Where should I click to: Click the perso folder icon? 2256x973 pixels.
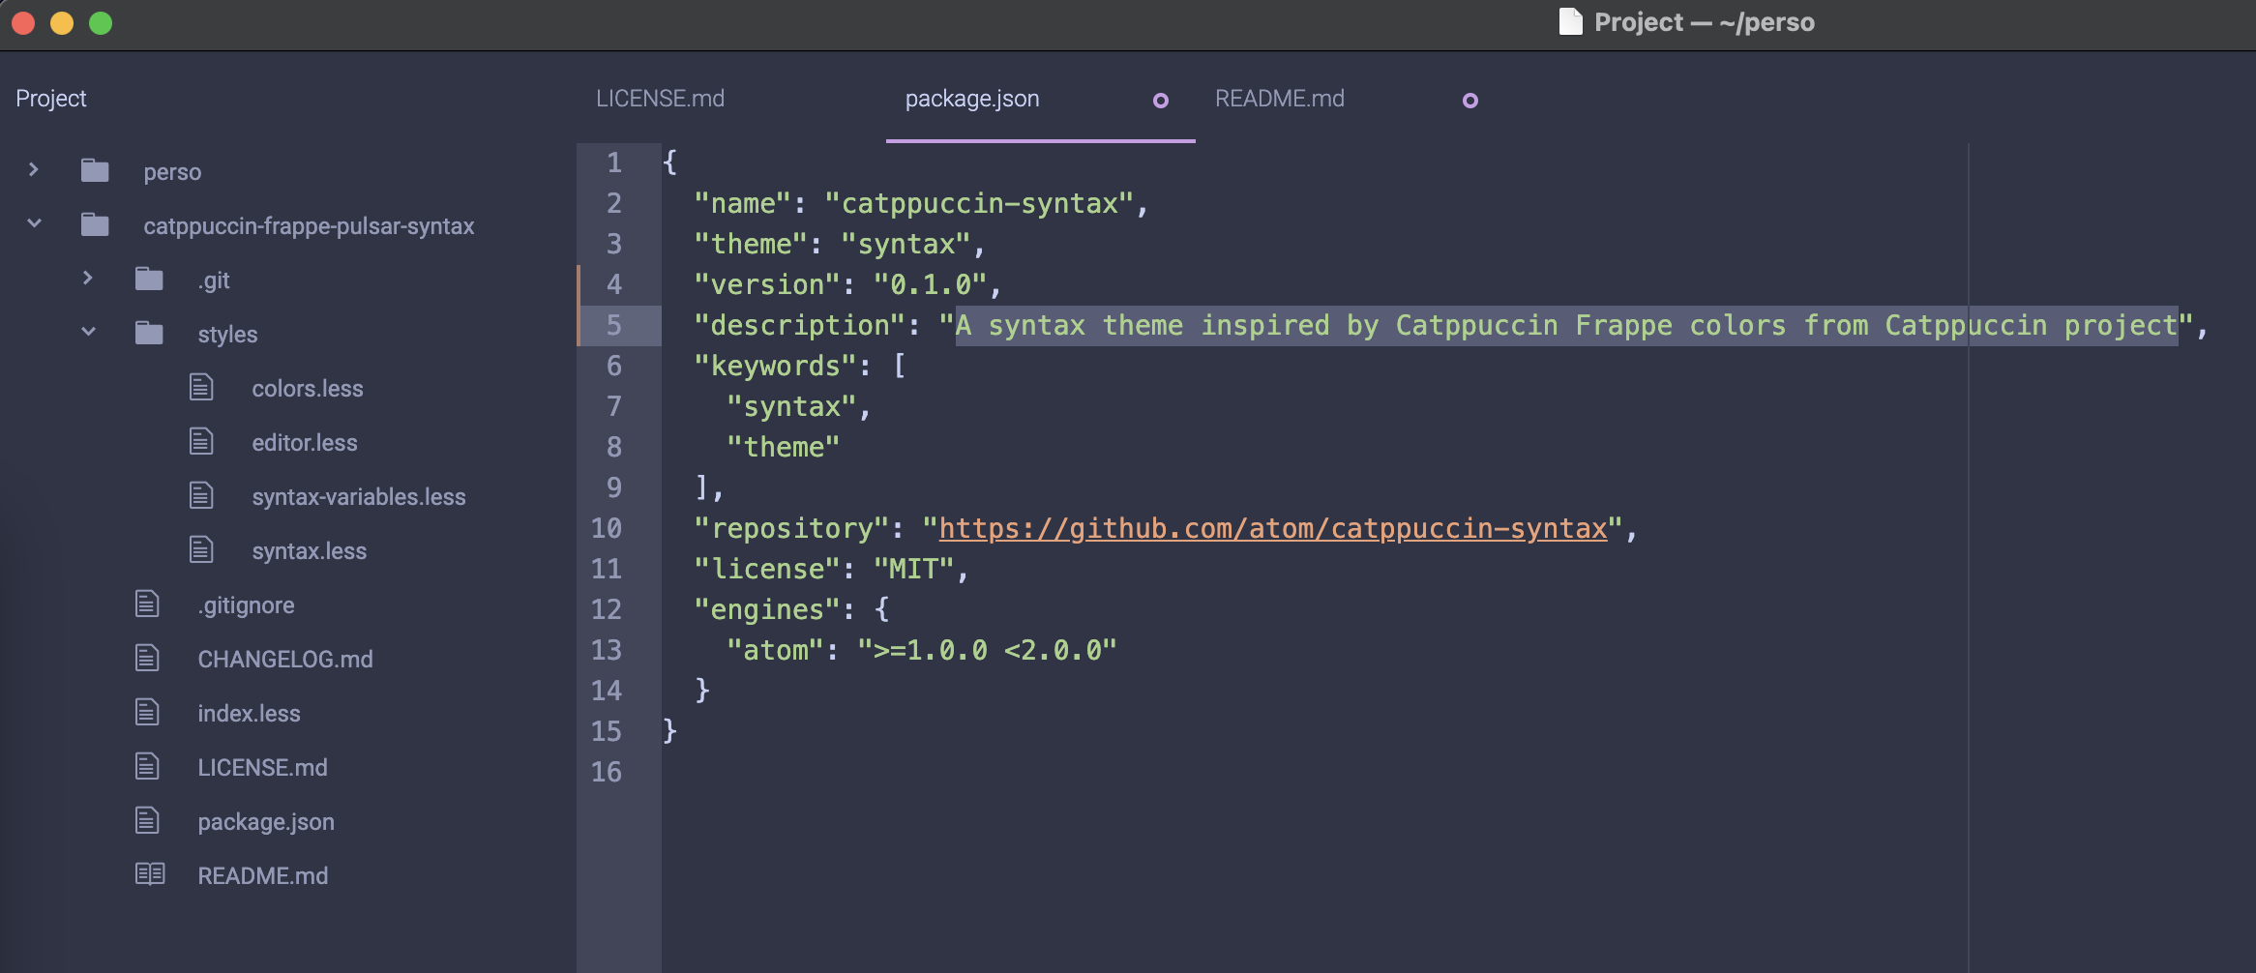[95, 171]
